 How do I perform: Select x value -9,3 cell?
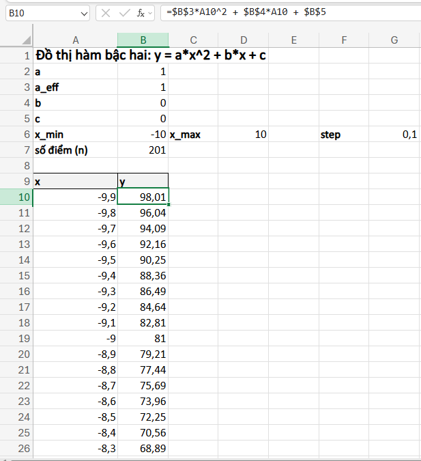(x=76, y=292)
